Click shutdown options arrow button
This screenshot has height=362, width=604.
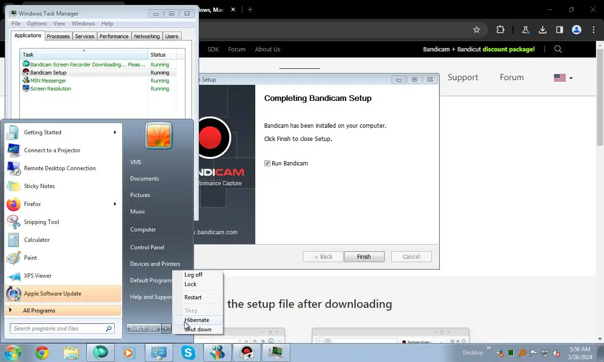tap(167, 329)
